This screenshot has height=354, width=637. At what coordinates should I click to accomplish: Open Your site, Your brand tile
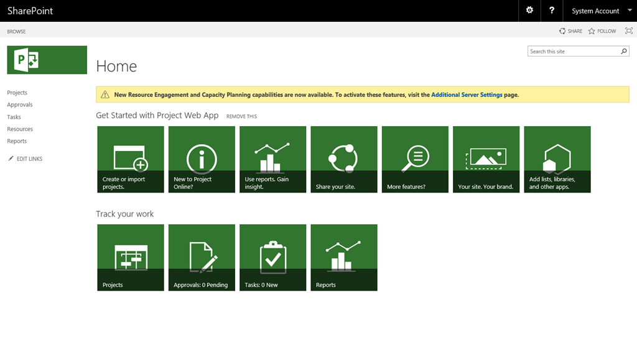click(x=486, y=159)
